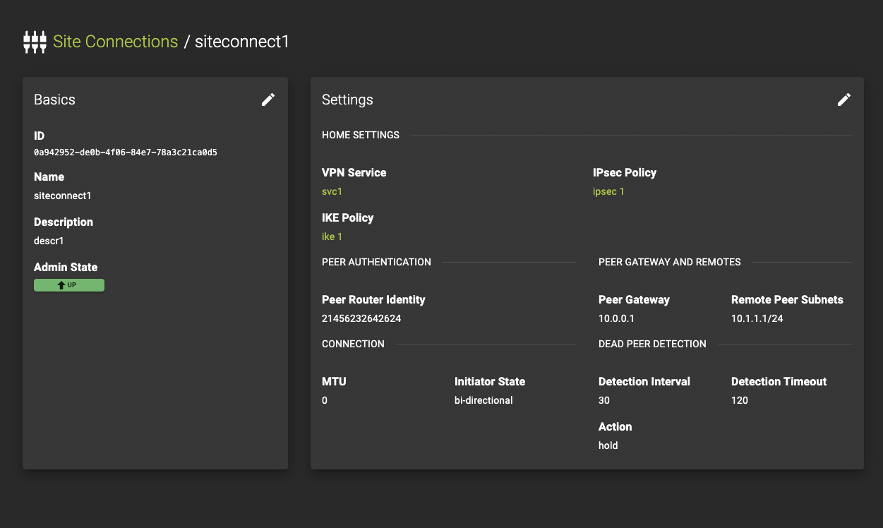
Task: Click the Site Connections plug icon
Action: click(x=35, y=42)
